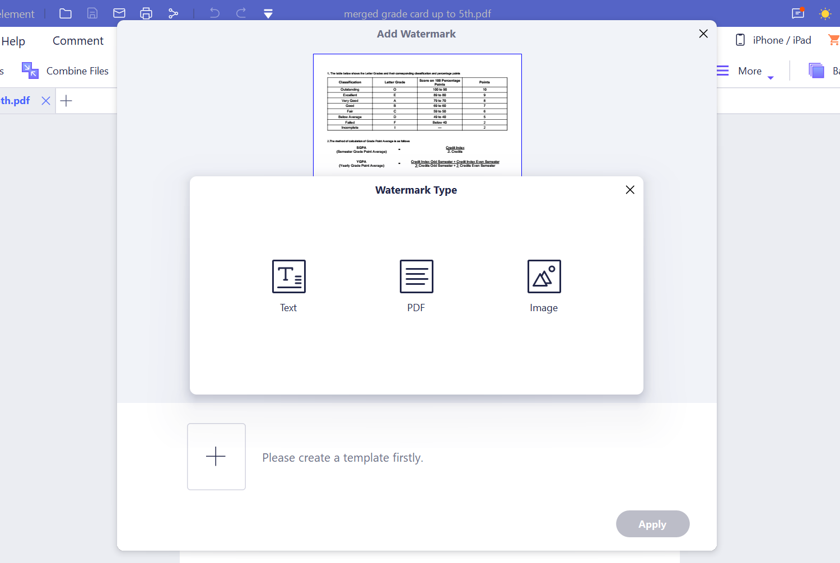Open the purple filter funnel dropdown
The width and height of the screenshot is (840, 563).
[268, 13]
